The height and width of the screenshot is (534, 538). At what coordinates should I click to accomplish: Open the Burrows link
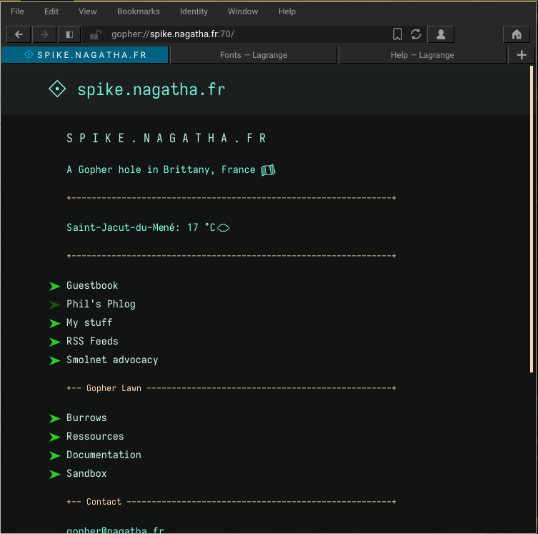point(86,418)
